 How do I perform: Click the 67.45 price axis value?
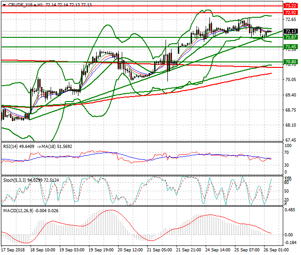coord(291,140)
